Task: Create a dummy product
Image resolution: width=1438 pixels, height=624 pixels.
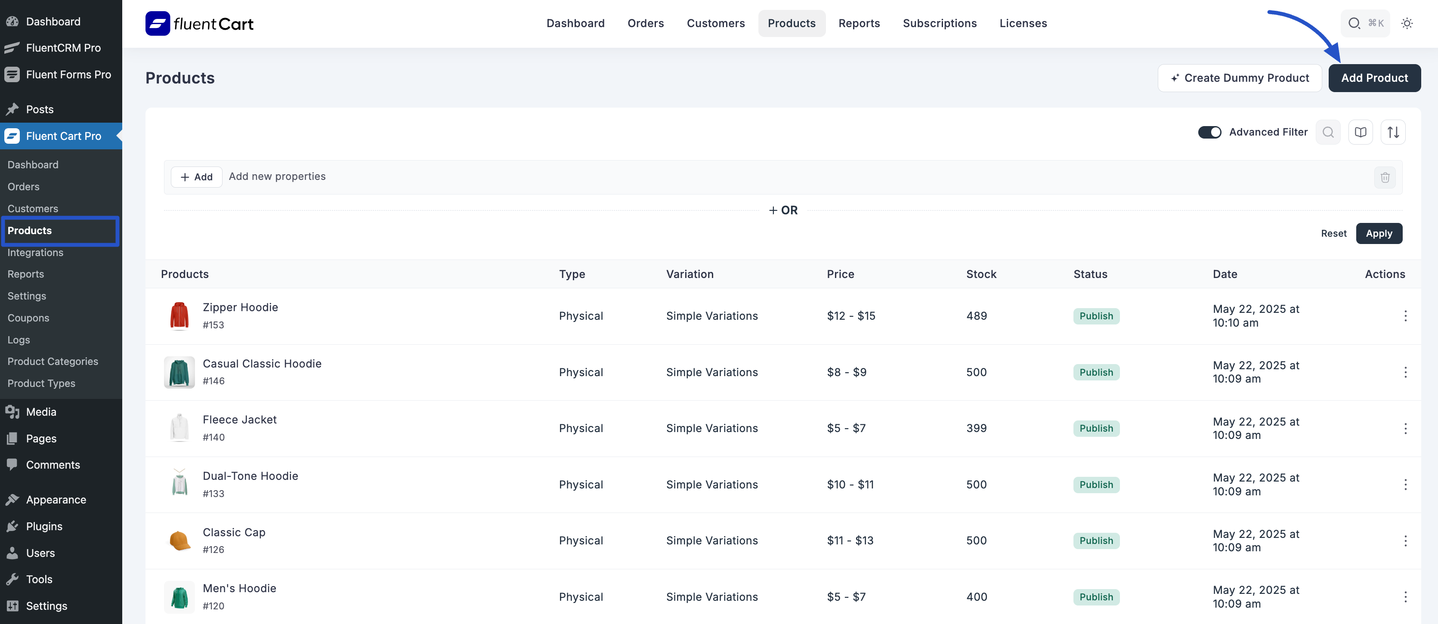Action: pos(1239,77)
